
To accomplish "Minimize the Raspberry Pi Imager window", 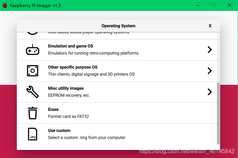I will [198, 6].
